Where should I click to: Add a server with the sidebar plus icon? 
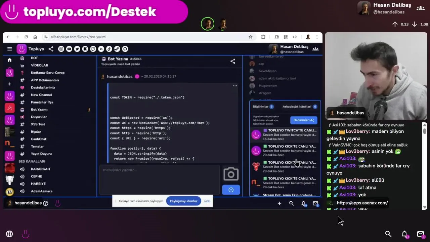point(9,84)
